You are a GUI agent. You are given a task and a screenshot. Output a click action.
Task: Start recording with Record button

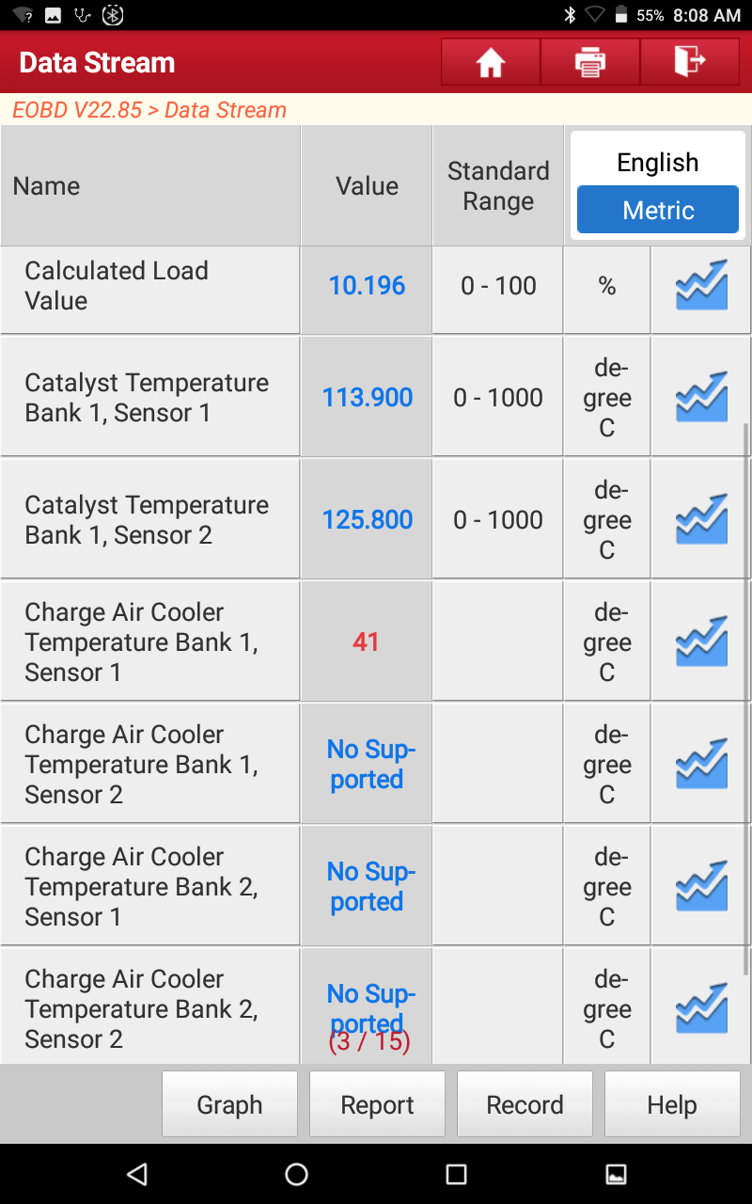coord(525,1104)
